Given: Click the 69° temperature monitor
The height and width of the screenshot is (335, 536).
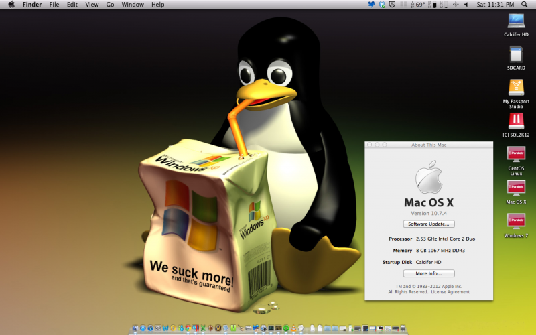Looking at the screenshot, I should [x=417, y=5].
